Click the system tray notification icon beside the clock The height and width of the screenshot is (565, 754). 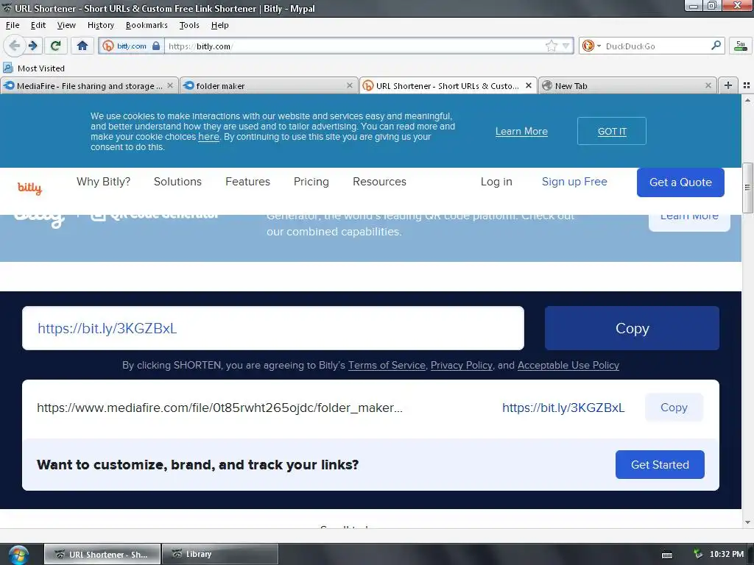pyautogui.click(x=698, y=554)
